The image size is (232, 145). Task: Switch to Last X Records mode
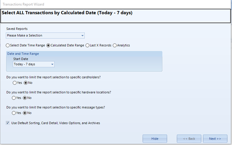88,45
